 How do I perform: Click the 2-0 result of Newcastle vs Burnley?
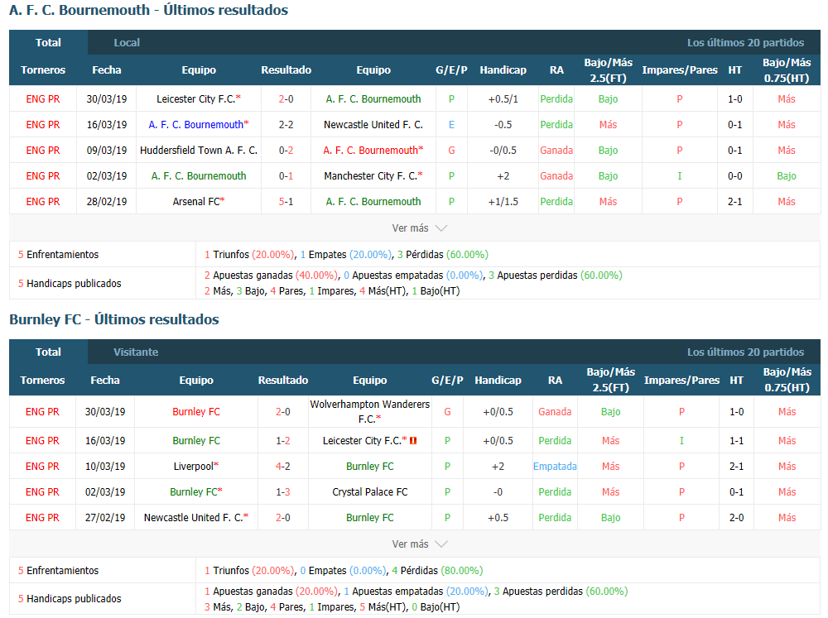click(283, 518)
